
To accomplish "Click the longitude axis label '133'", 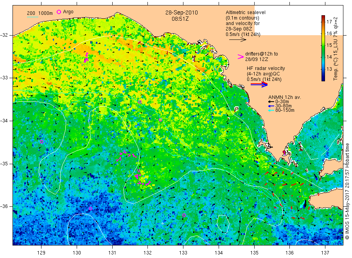I will 183,253.
